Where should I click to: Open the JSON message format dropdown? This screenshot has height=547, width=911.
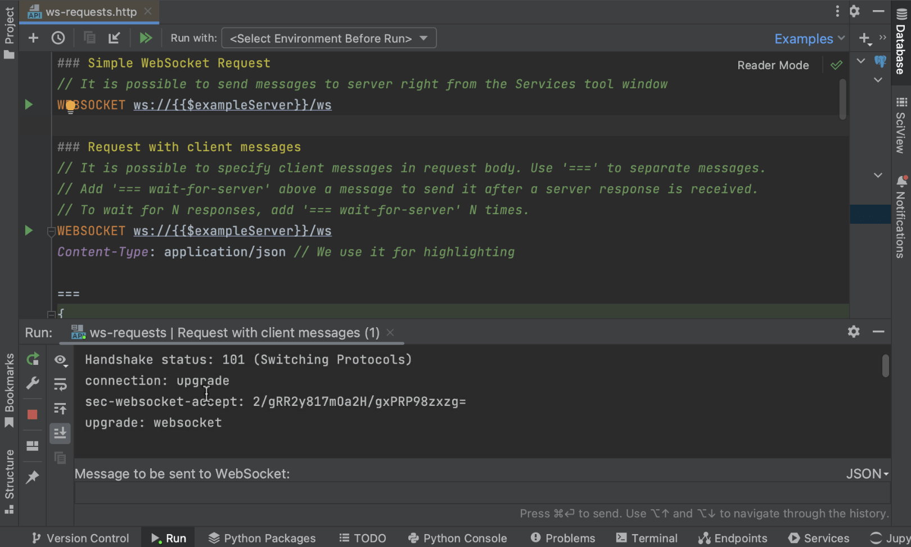coord(867,474)
